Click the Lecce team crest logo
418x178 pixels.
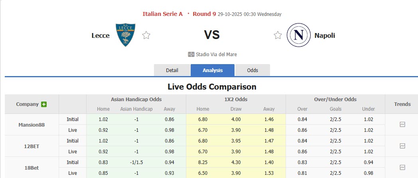click(x=125, y=35)
